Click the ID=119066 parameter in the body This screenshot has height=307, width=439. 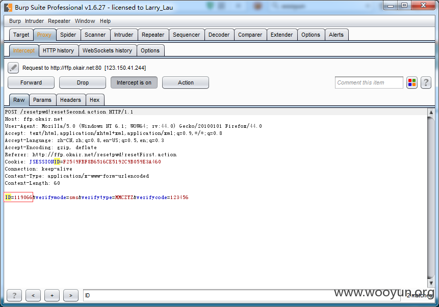coord(18,198)
